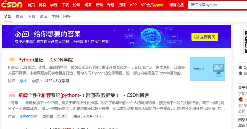Open author gshengod's profile
Screen dimensions: 247x129
tap(28, 116)
